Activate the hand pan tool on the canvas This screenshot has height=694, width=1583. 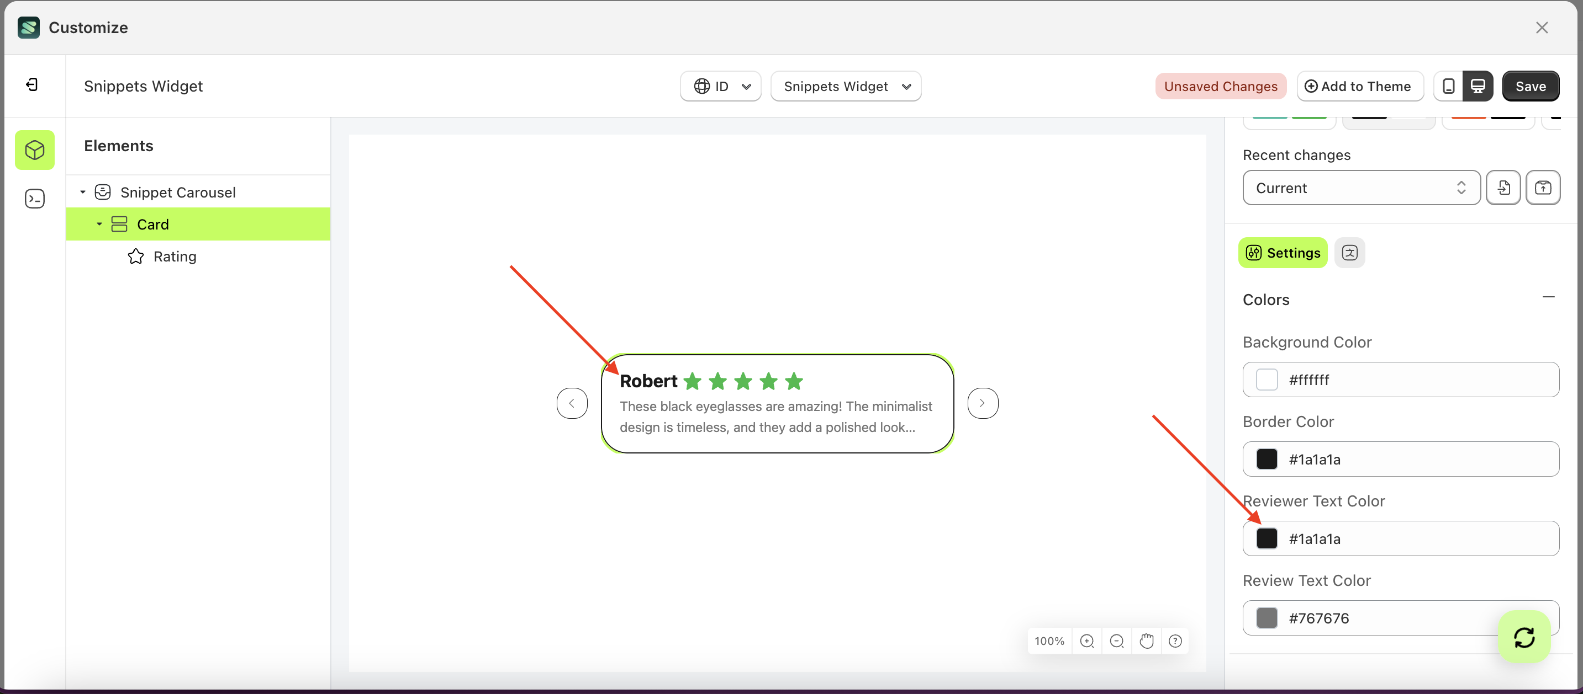(1147, 640)
